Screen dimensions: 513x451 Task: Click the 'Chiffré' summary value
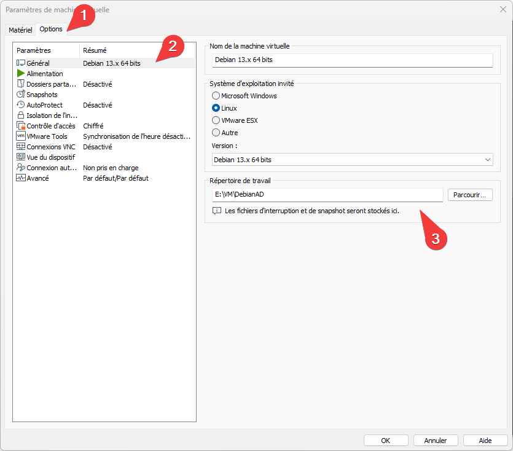click(93, 126)
